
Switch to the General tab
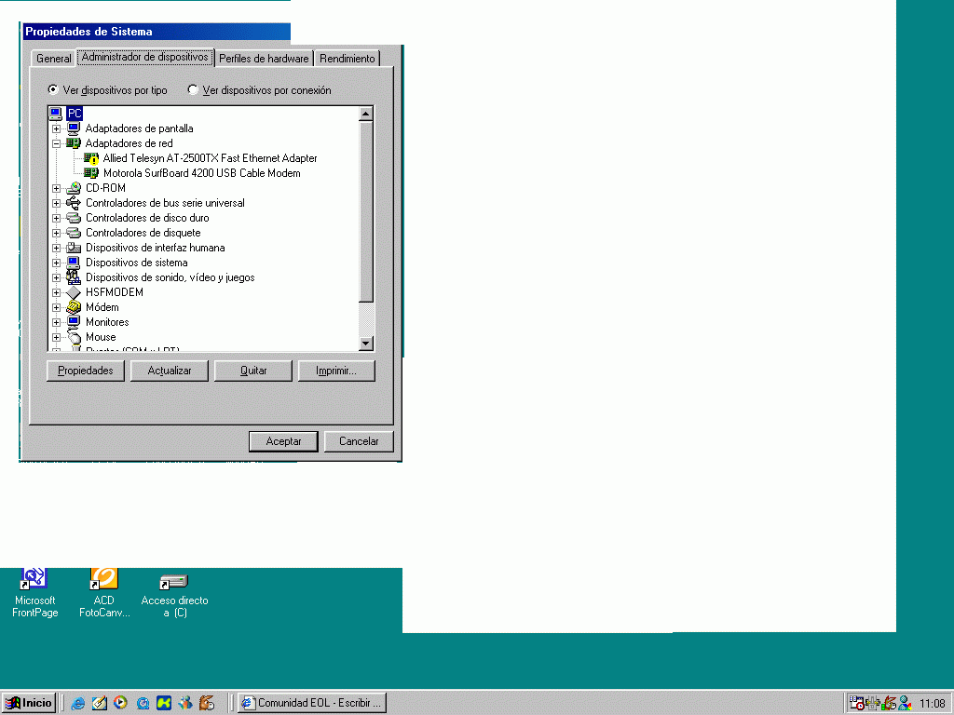pyautogui.click(x=53, y=59)
